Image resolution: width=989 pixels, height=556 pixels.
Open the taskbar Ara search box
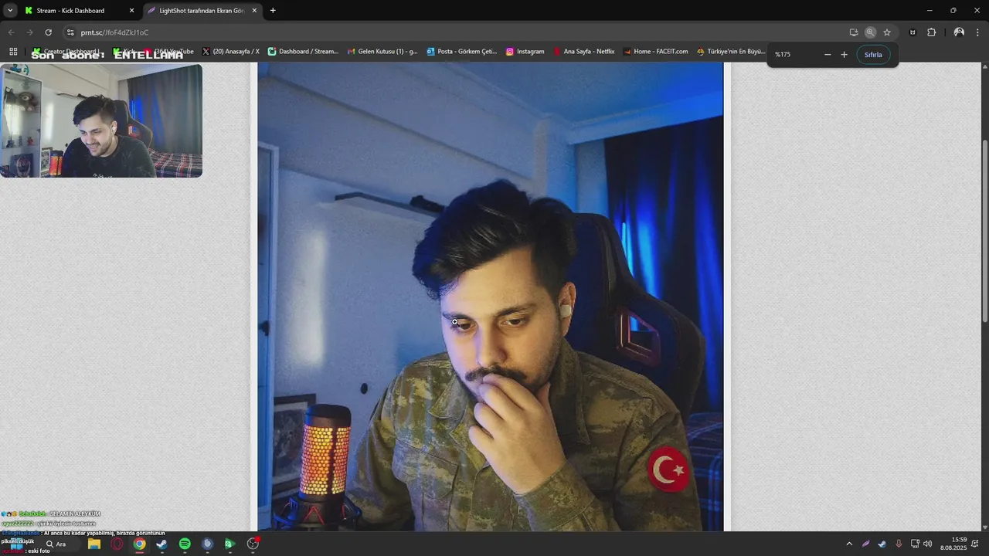point(59,544)
